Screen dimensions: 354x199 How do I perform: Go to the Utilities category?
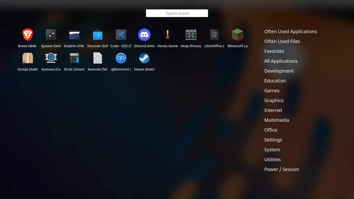tap(272, 160)
